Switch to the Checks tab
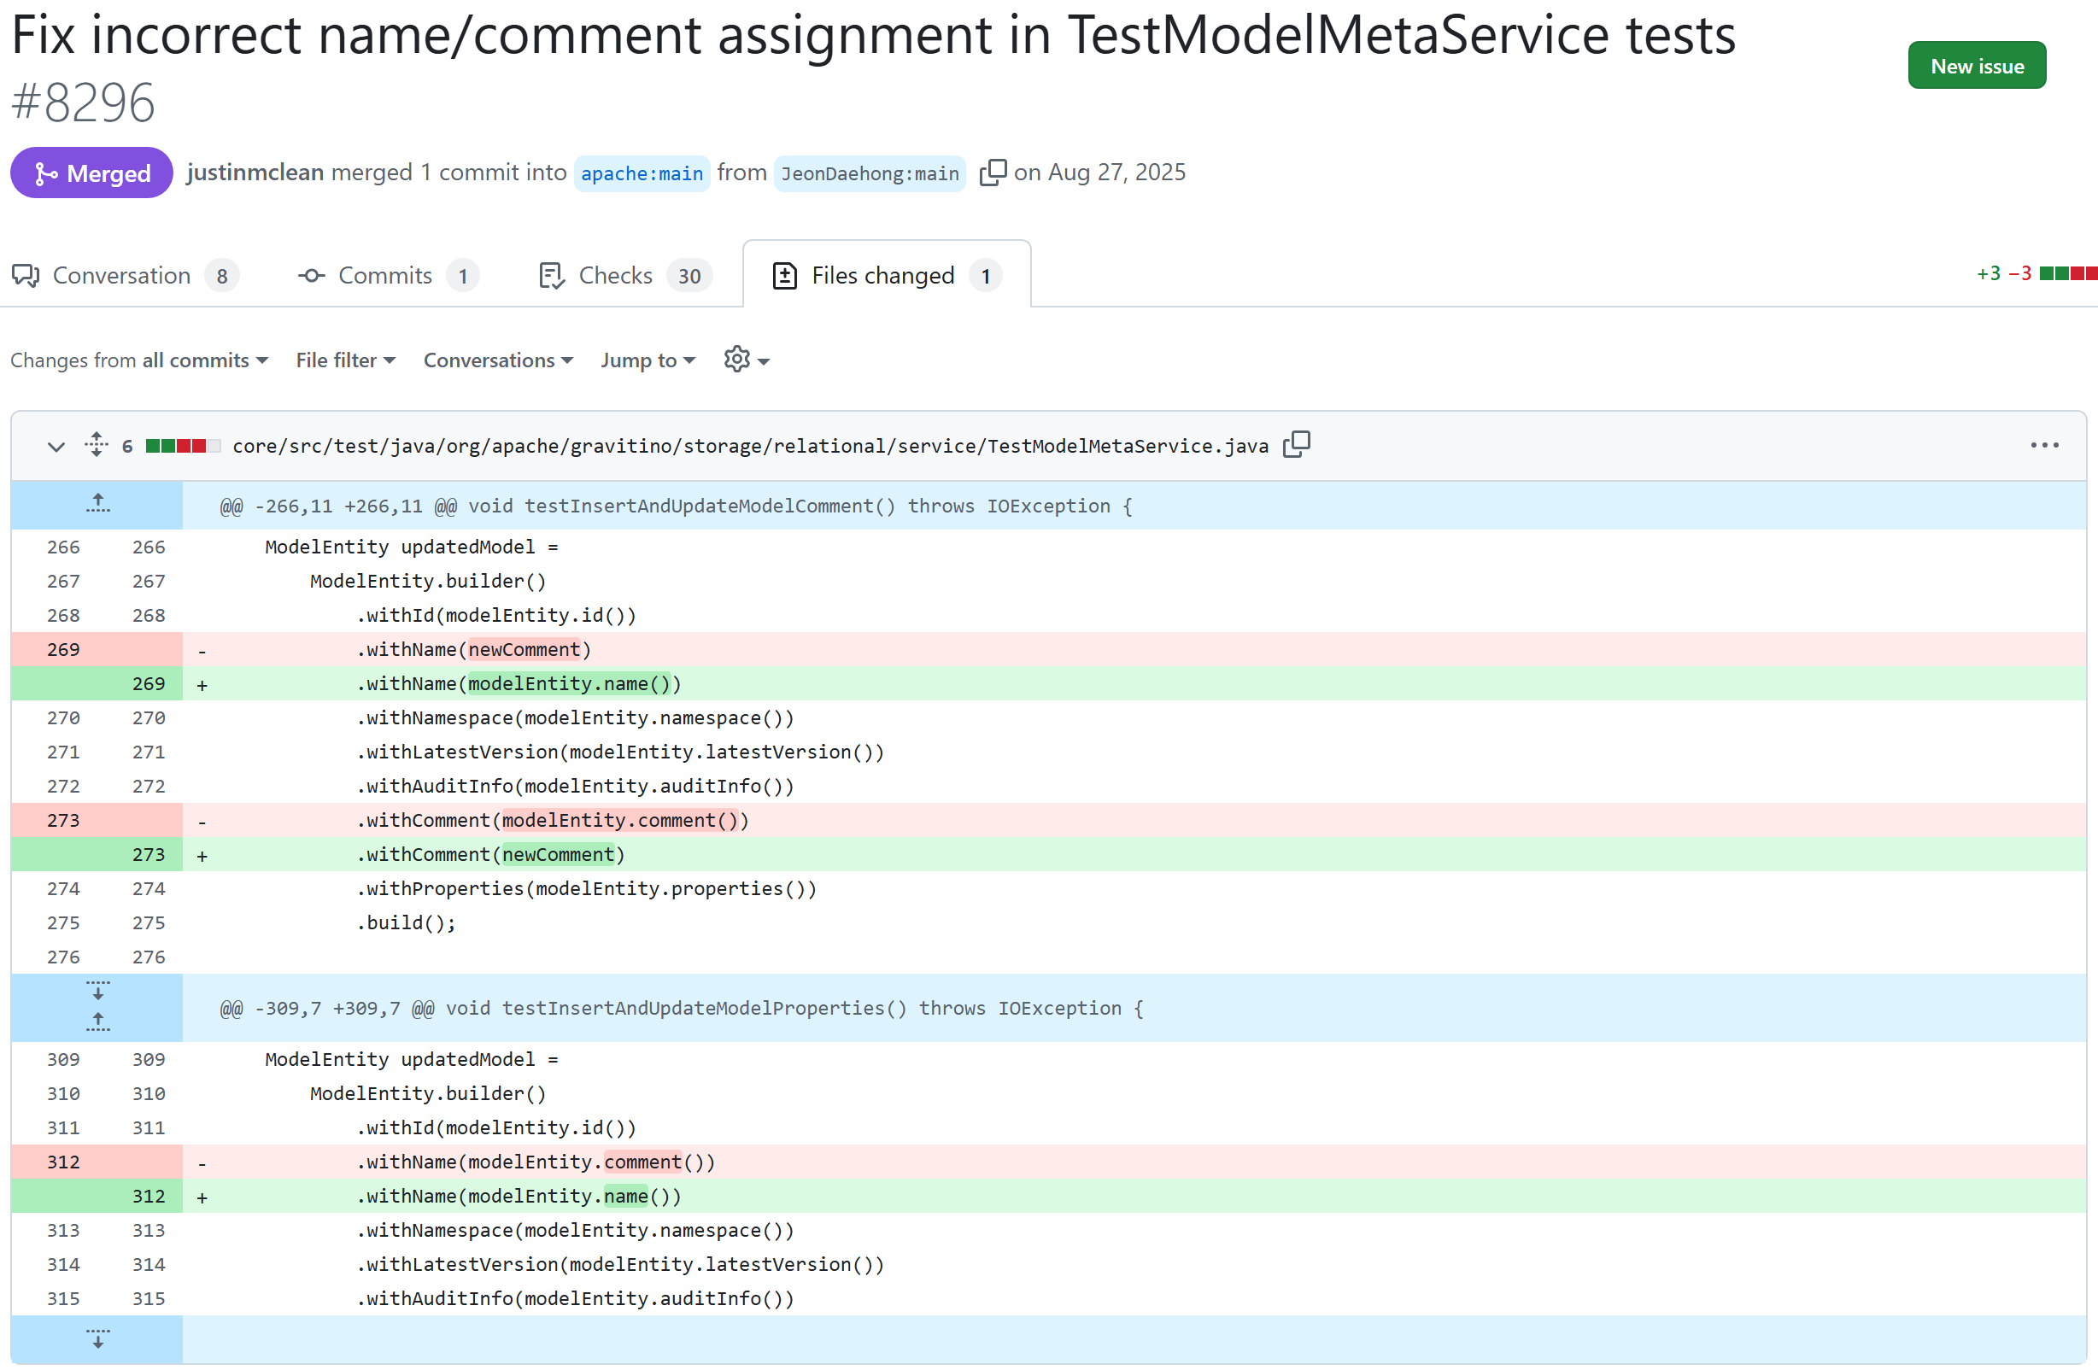The width and height of the screenshot is (2098, 1370). pos(624,276)
